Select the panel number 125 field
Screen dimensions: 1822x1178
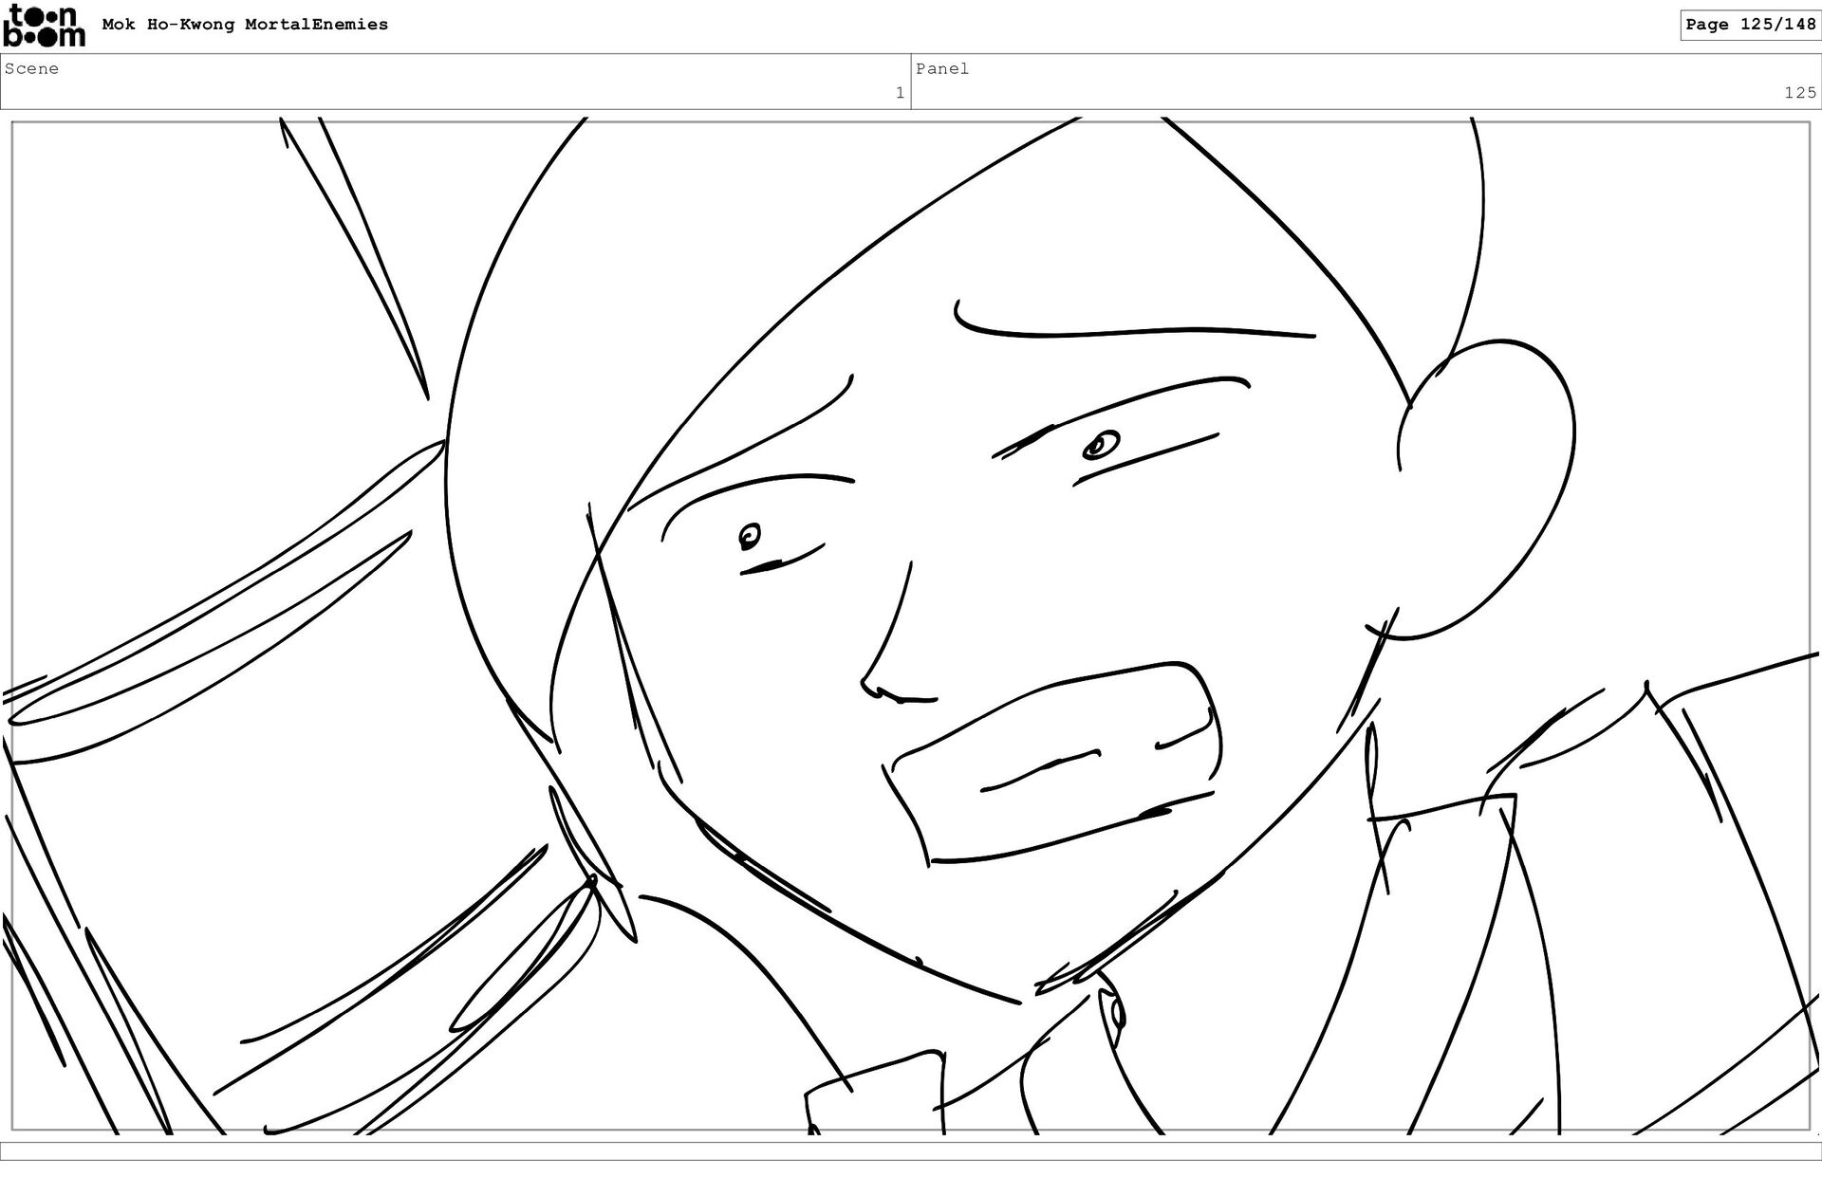point(1798,93)
